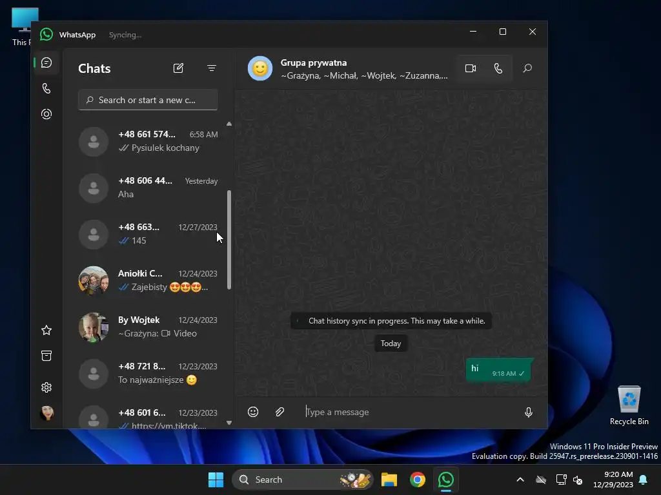Click the WhatsApp logo in title bar
661x495 pixels.
tap(46, 35)
